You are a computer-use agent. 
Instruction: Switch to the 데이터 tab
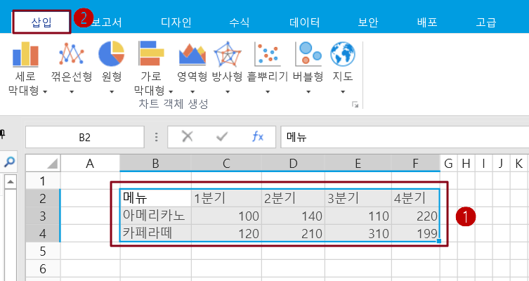click(304, 22)
